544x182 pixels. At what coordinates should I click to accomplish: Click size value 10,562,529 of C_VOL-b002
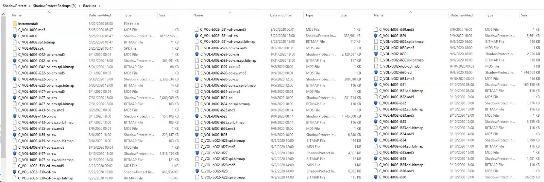click(x=169, y=36)
